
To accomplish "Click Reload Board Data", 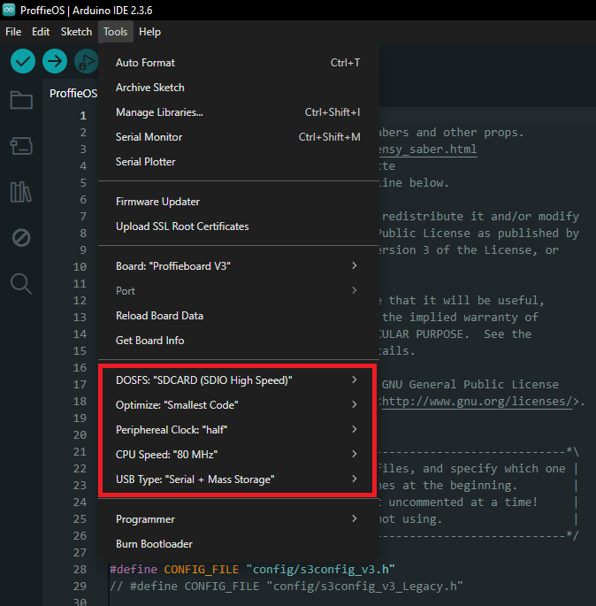I will click(x=238, y=315).
